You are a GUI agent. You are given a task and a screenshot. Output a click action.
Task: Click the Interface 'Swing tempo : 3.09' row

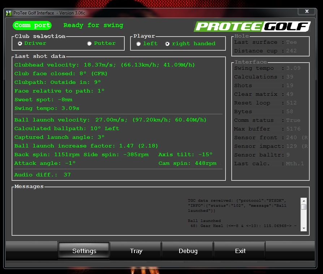(267, 68)
